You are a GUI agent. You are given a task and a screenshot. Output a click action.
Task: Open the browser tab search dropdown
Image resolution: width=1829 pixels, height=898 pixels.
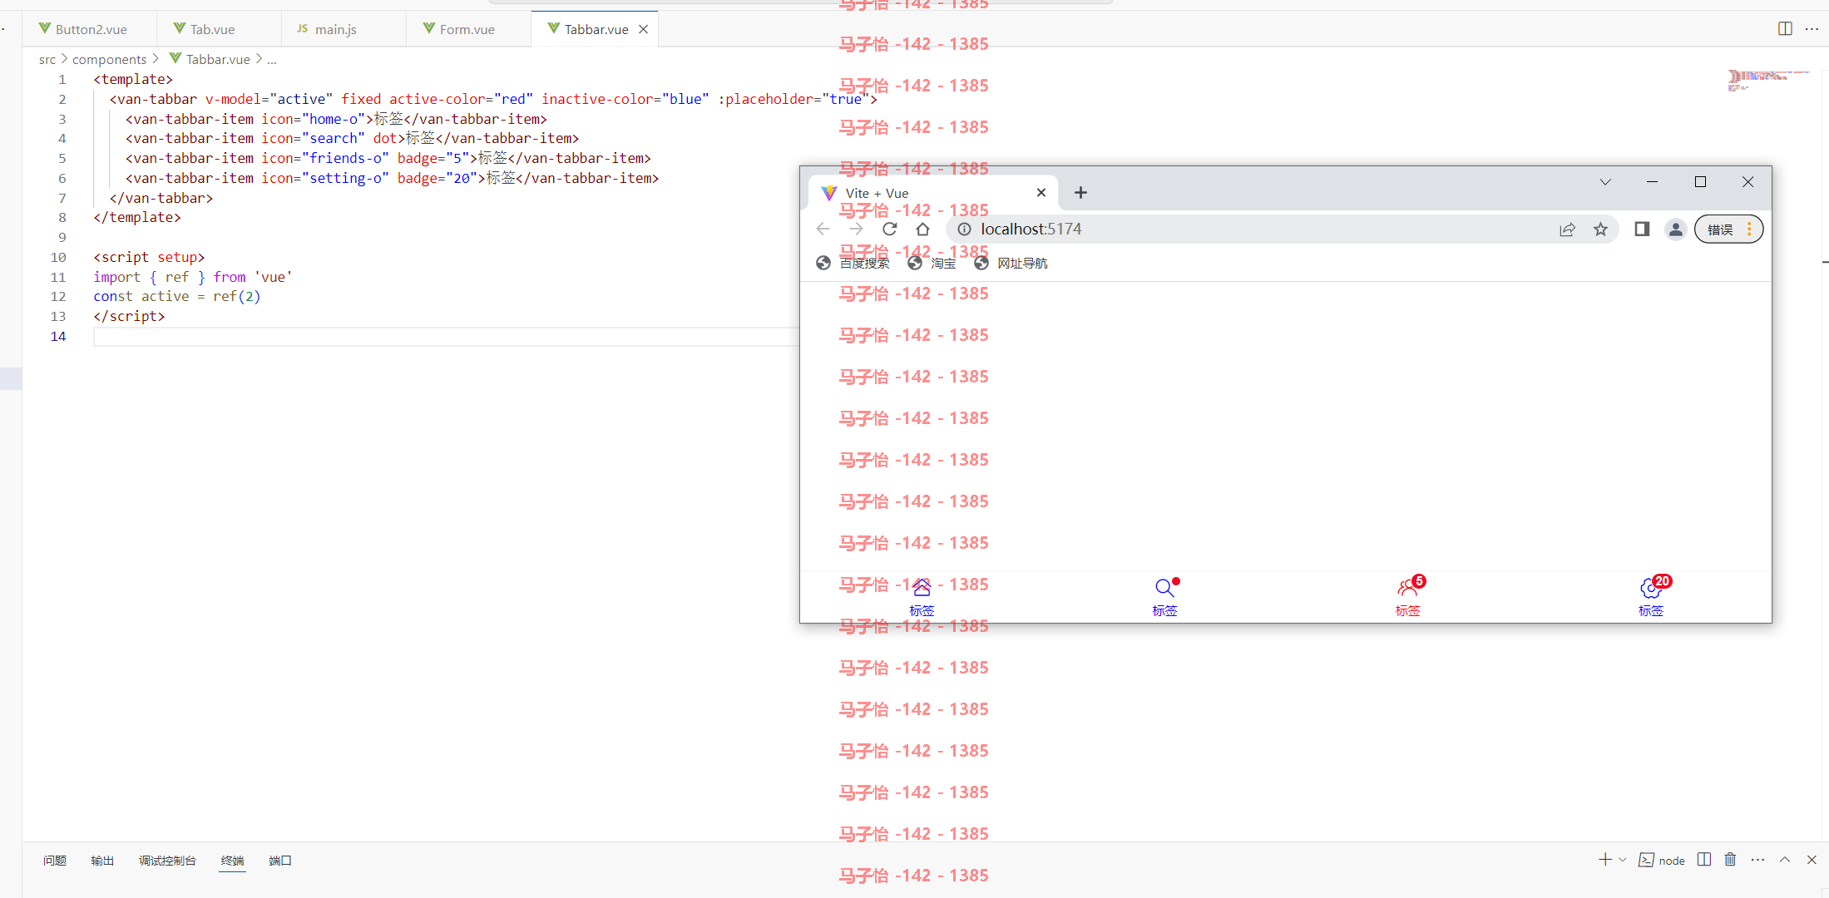(1605, 182)
